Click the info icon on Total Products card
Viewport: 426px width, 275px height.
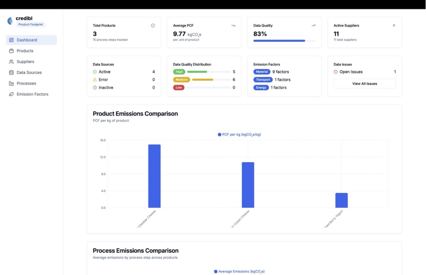point(153,25)
